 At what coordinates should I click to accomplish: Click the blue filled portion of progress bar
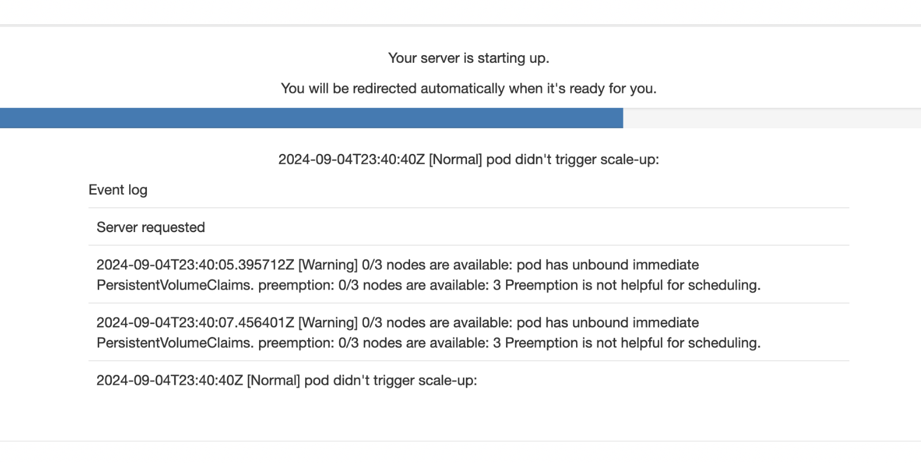coord(311,118)
